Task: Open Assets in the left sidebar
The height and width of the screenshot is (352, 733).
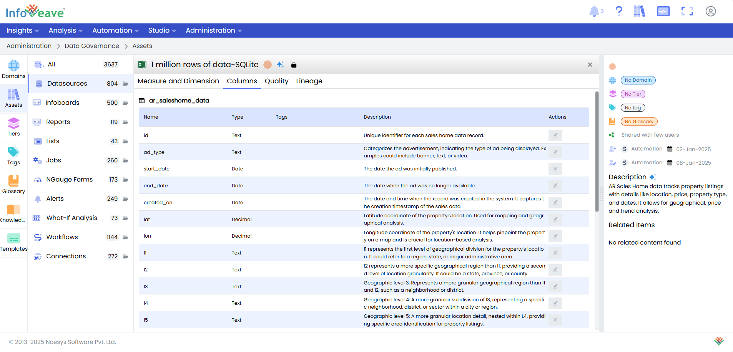Action: pos(13,98)
